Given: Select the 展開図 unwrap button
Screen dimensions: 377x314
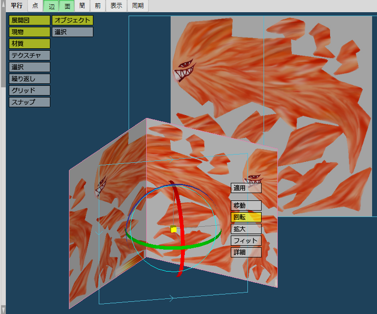Looking at the screenshot, I should tap(29, 20).
